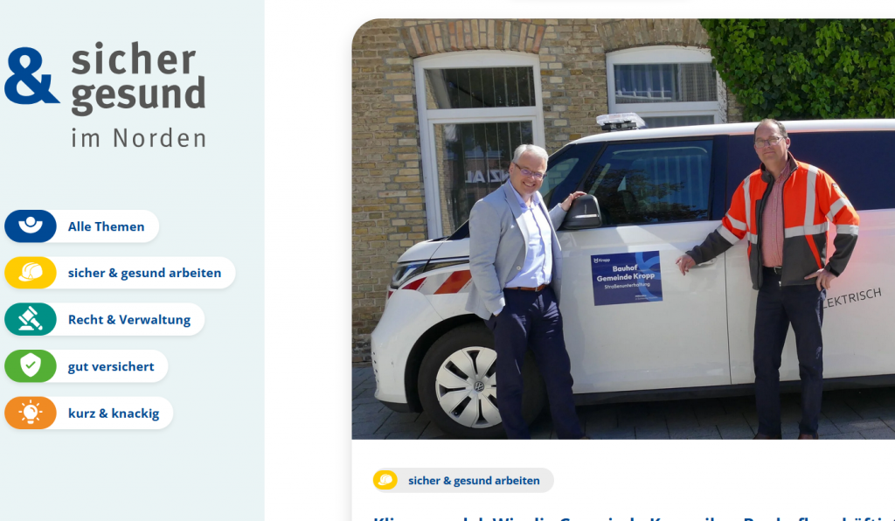Click the "im Norden" logo subtitle
Screen dimensions: 895x521
coord(139,138)
